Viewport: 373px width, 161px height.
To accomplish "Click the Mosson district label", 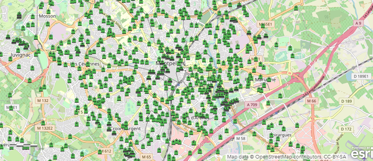I will [x=47, y=16].
